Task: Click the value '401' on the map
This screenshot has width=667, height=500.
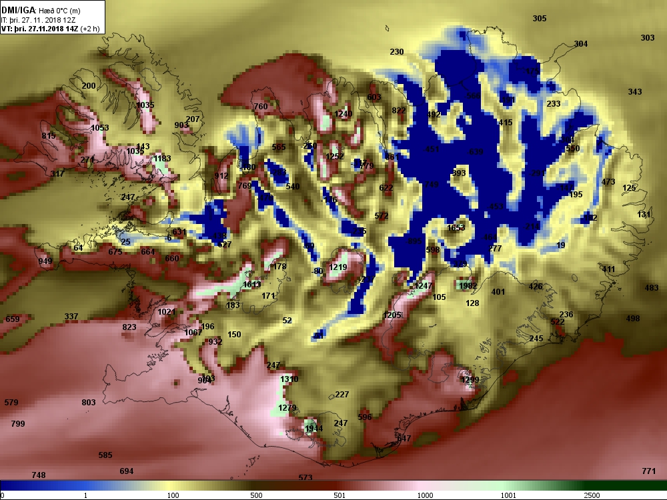Action: (x=498, y=292)
